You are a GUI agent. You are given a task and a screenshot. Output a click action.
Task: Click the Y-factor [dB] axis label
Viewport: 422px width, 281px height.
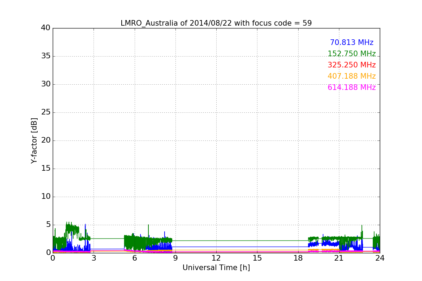[x=34, y=140]
